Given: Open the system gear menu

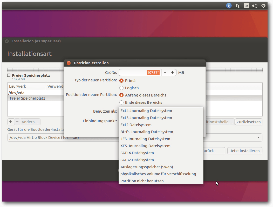Looking at the screenshot, I should 263,6.
